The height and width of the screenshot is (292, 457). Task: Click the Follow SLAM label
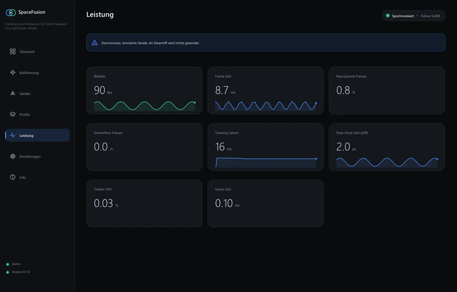coord(430,16)
